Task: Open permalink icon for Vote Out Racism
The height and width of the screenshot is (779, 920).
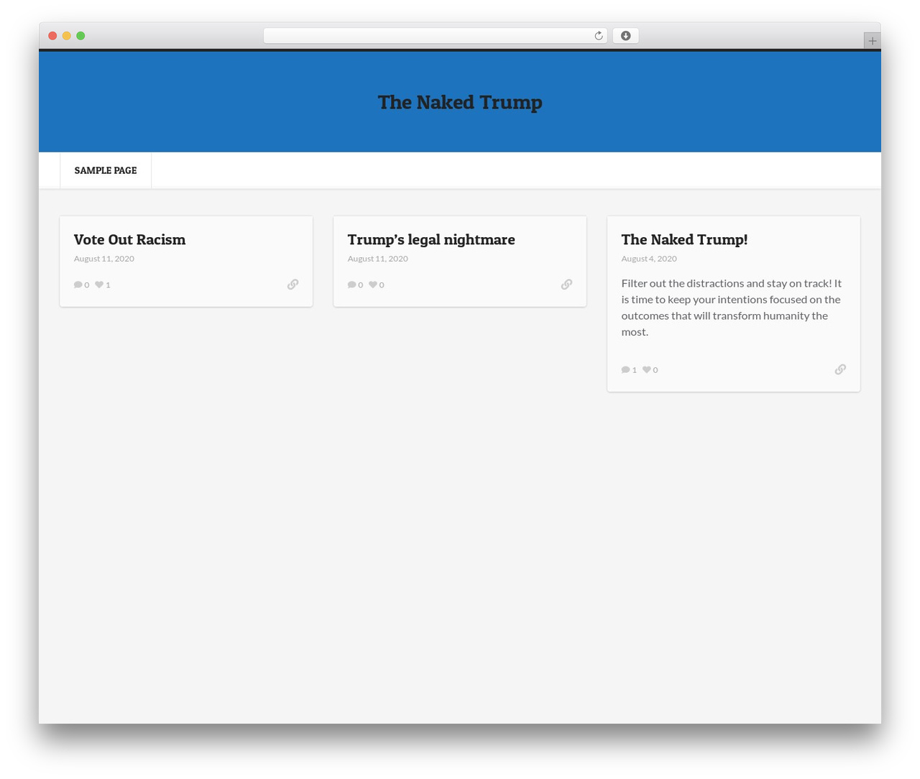Action: (x=293, y=285)
